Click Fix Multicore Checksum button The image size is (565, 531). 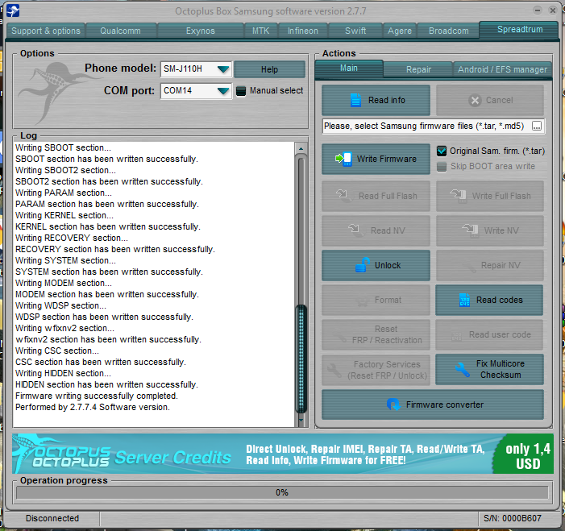[x=489, y=369]
